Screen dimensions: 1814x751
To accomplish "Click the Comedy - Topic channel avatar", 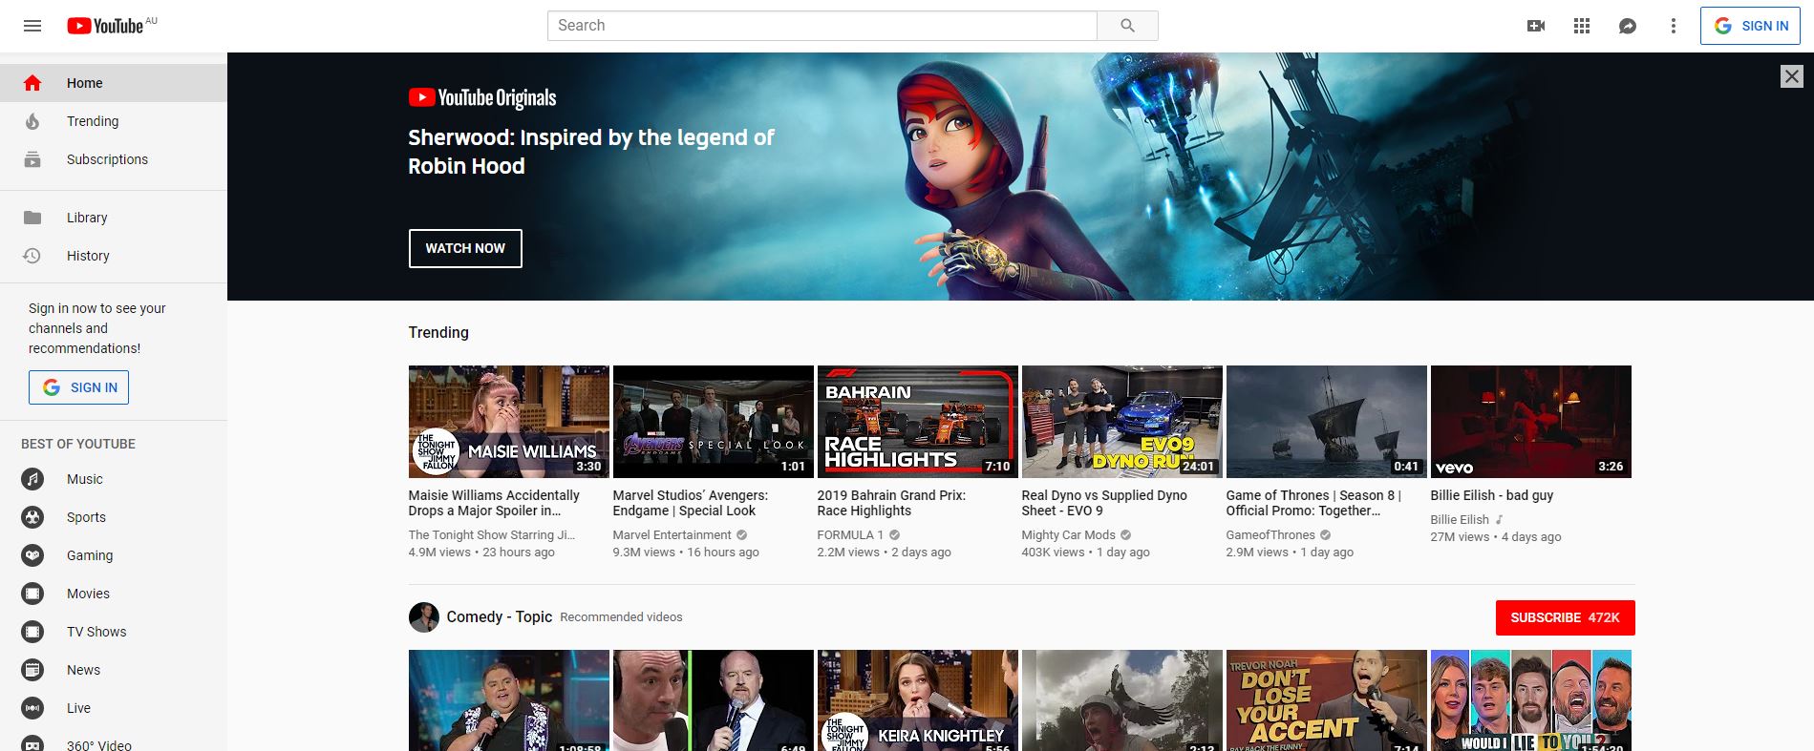I will tap(424, 617).
